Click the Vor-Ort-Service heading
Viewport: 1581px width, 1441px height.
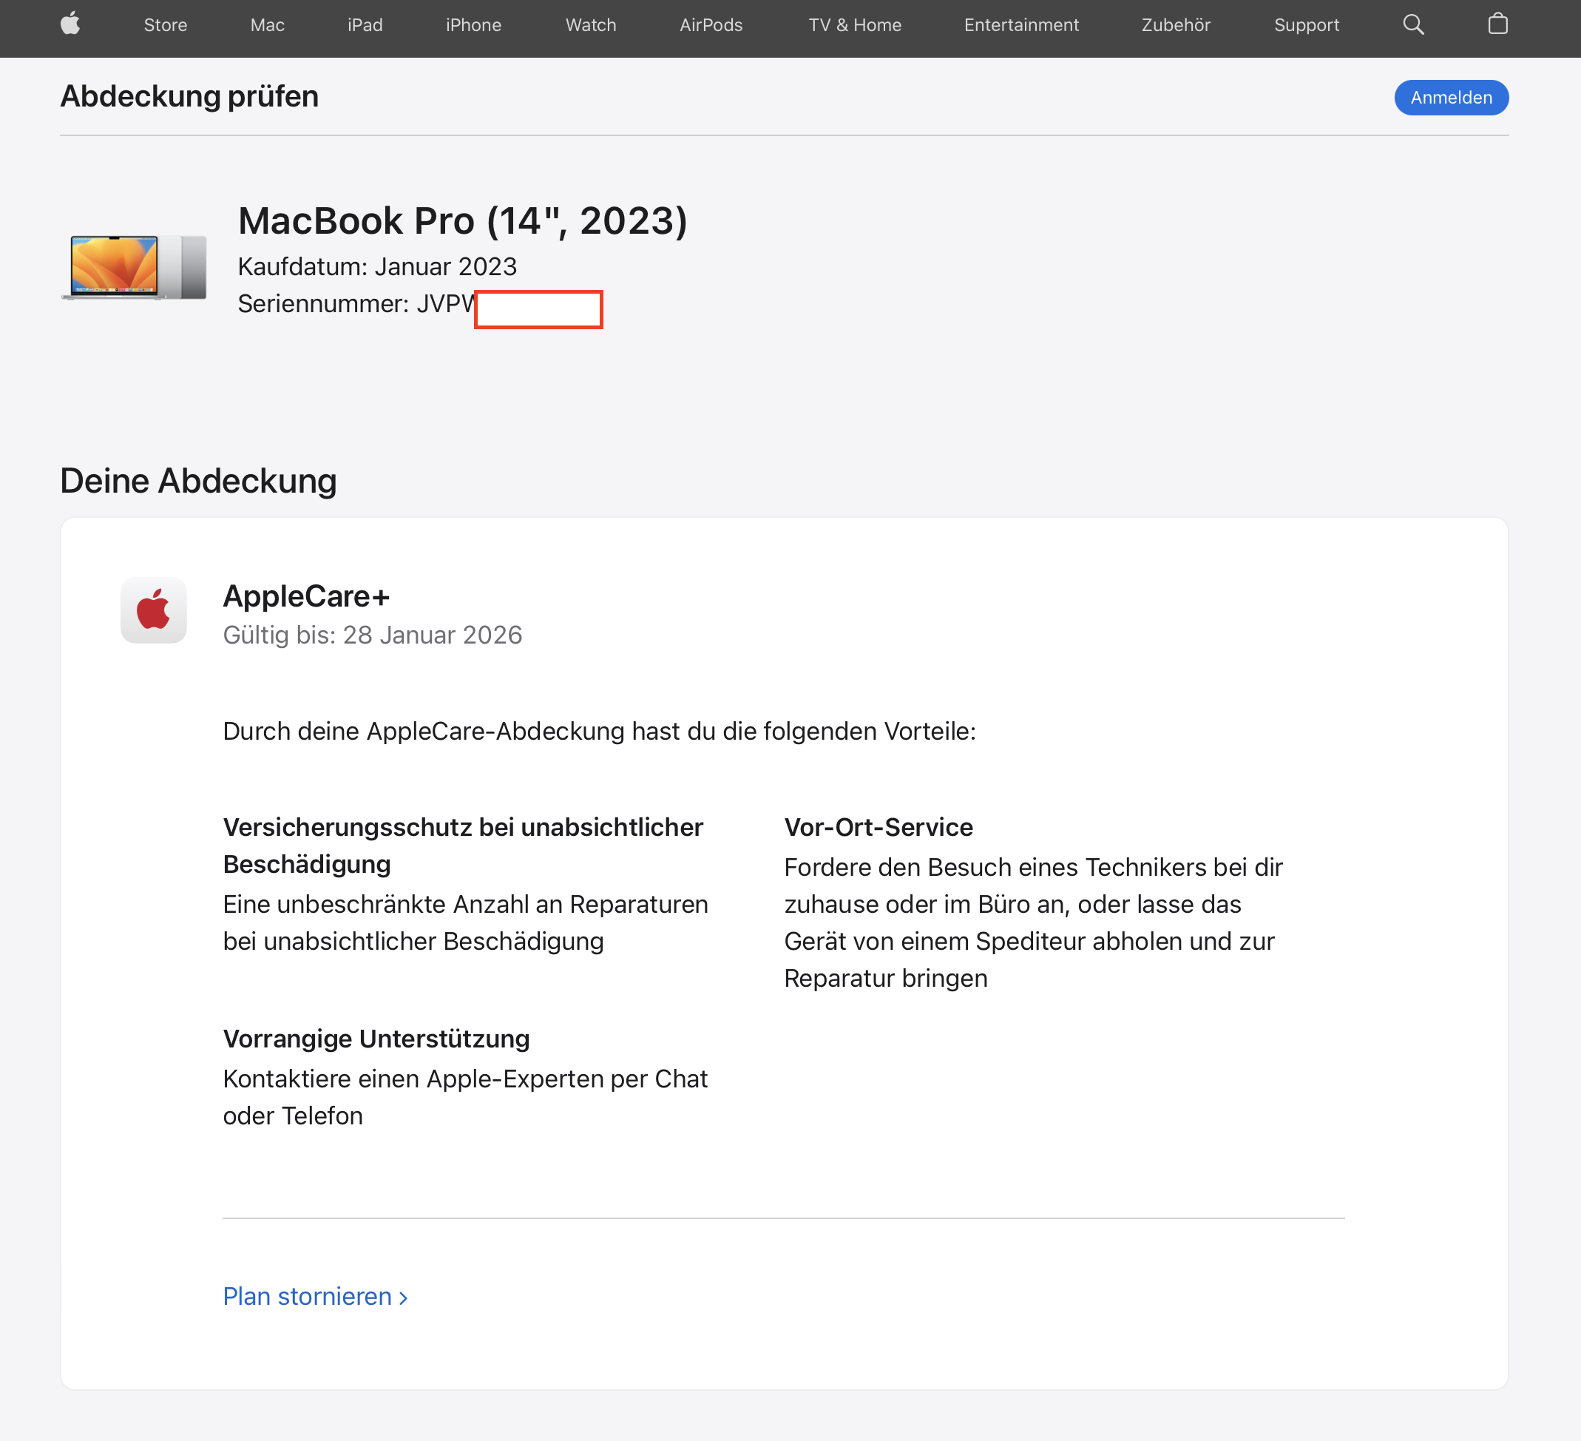tap(878, 827)
